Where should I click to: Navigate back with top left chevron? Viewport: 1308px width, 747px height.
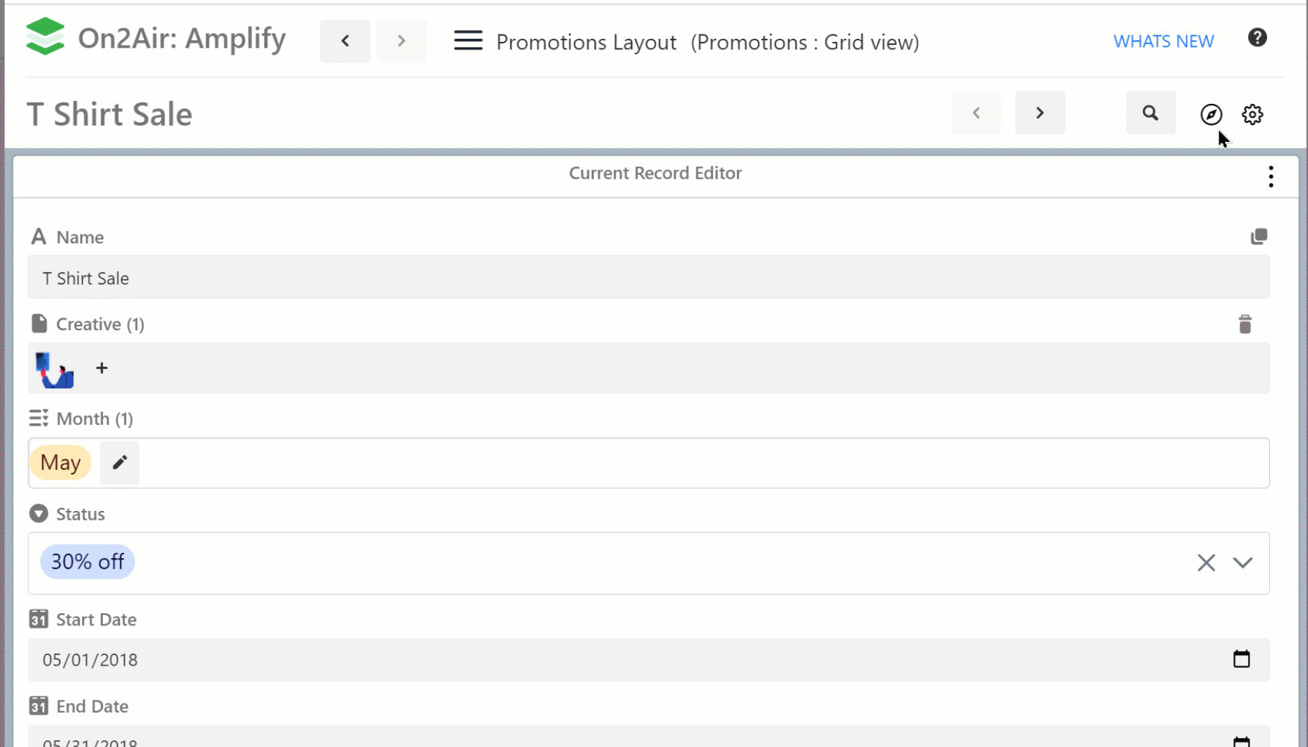pyautogui.click(x=345, y=41)
